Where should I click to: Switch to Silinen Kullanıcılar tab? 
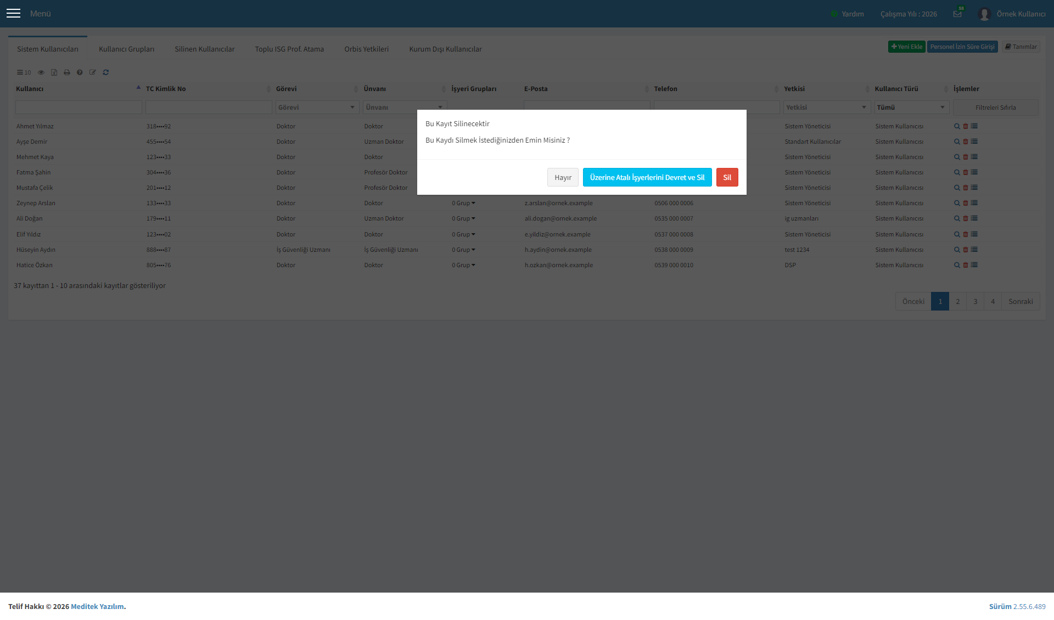205,49
